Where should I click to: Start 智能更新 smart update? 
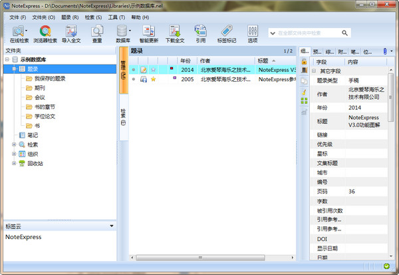click(x=149, y=34)
